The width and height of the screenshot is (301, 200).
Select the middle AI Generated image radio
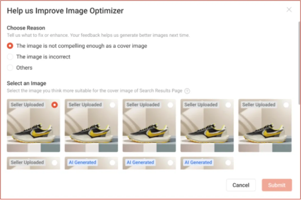(x=170, y=162)
